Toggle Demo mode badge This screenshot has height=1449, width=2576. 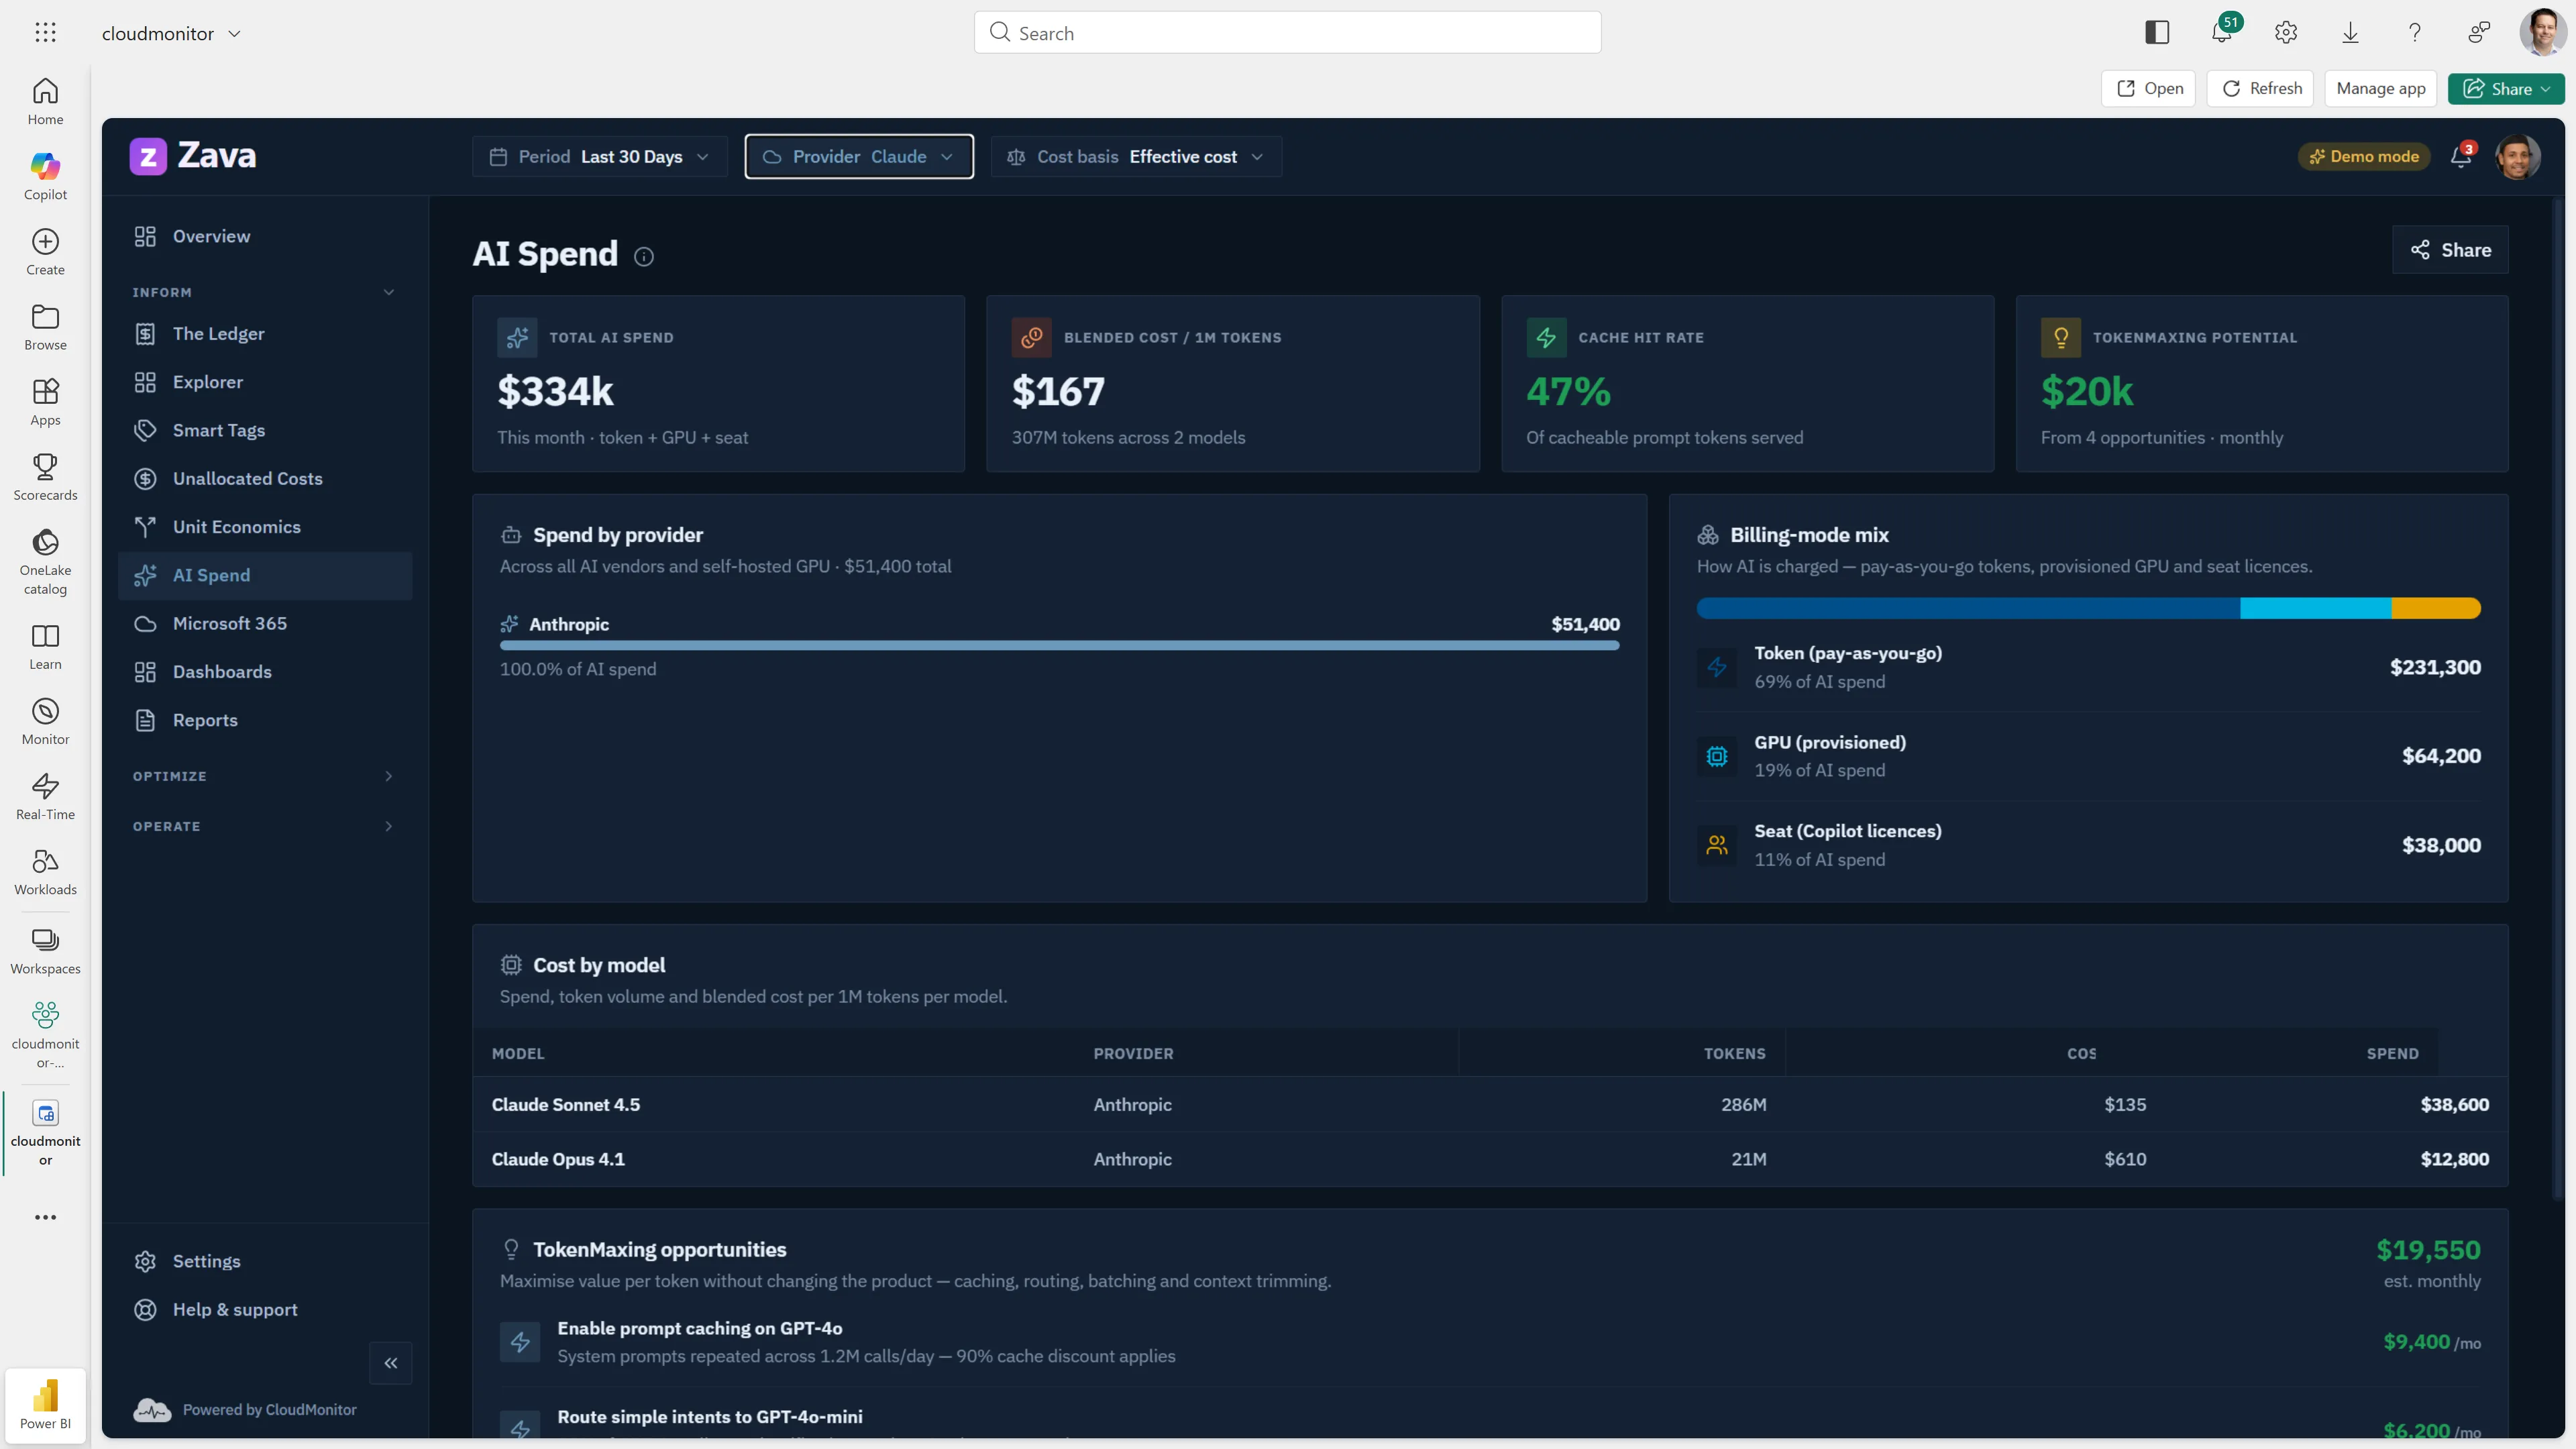(2364, 156)
